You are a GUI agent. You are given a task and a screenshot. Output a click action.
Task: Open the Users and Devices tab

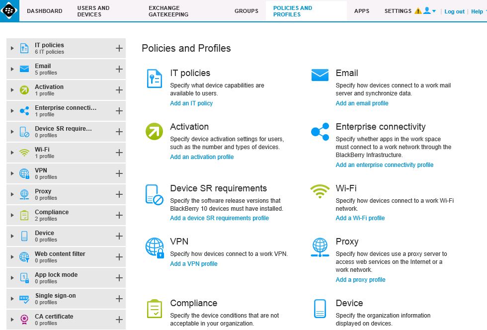click(x=93, y=11)
